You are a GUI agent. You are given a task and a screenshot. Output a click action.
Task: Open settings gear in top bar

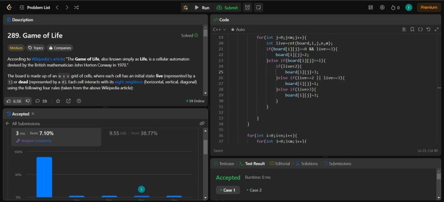[x=382, y=8]
